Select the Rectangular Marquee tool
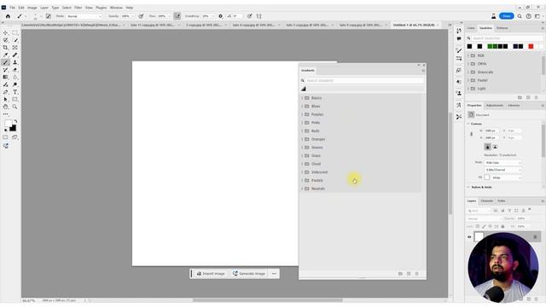This screenshot has width=546, height=307. pyautogui.click(x=15, y=32)
